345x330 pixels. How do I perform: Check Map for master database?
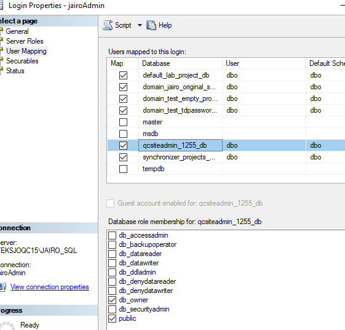(123, 122)
